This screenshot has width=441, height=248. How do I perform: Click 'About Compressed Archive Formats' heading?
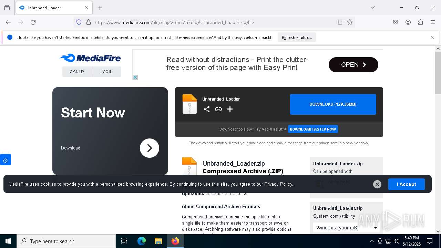point(221,206)
